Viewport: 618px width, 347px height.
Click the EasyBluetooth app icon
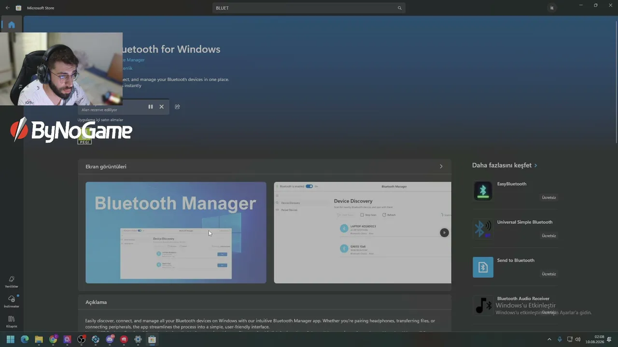coord(483,191)
